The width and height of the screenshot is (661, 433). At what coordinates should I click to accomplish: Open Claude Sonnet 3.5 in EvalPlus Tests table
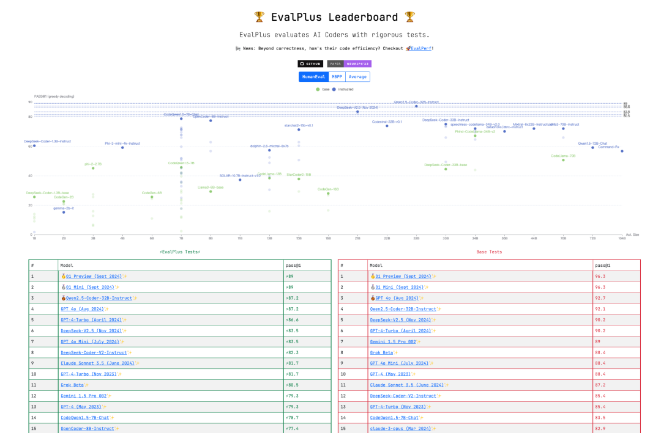(x=97, y=363)
